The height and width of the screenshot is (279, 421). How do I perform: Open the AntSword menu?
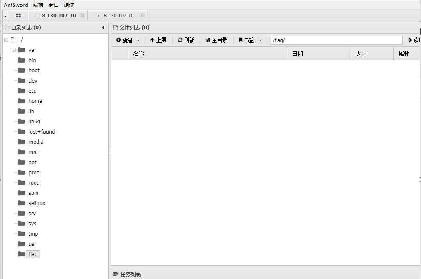16,5
